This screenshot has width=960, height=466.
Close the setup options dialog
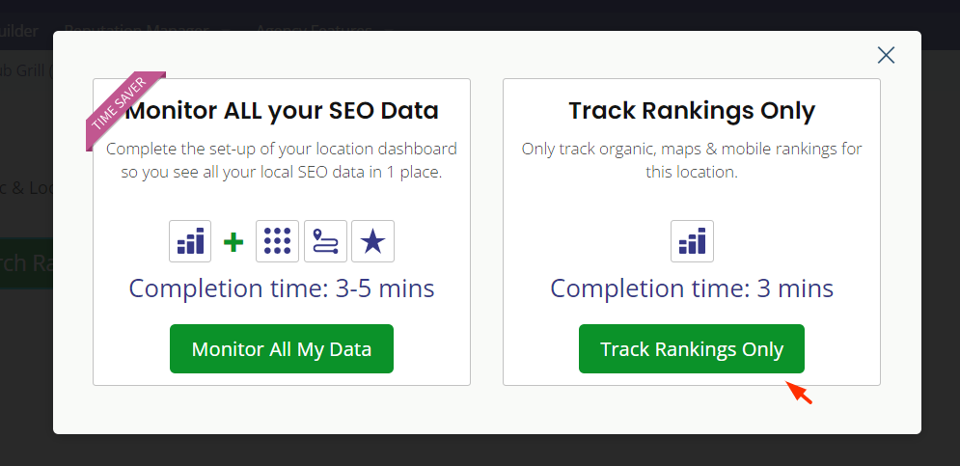click(886, 55)
